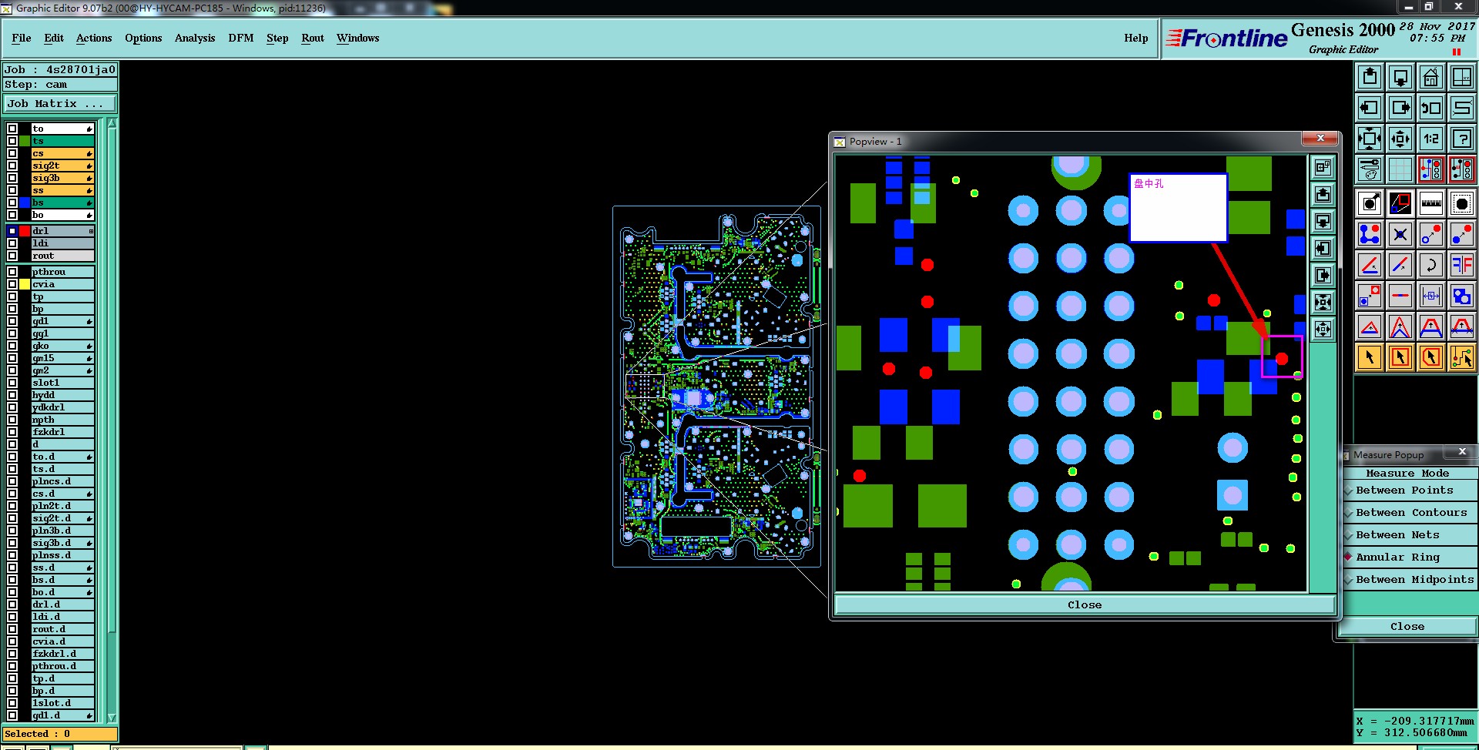The height and width of the screenshot is (750, 1479).
Task: Click Popview zoom in arrows icon
Action: (x=1323, y=302)
